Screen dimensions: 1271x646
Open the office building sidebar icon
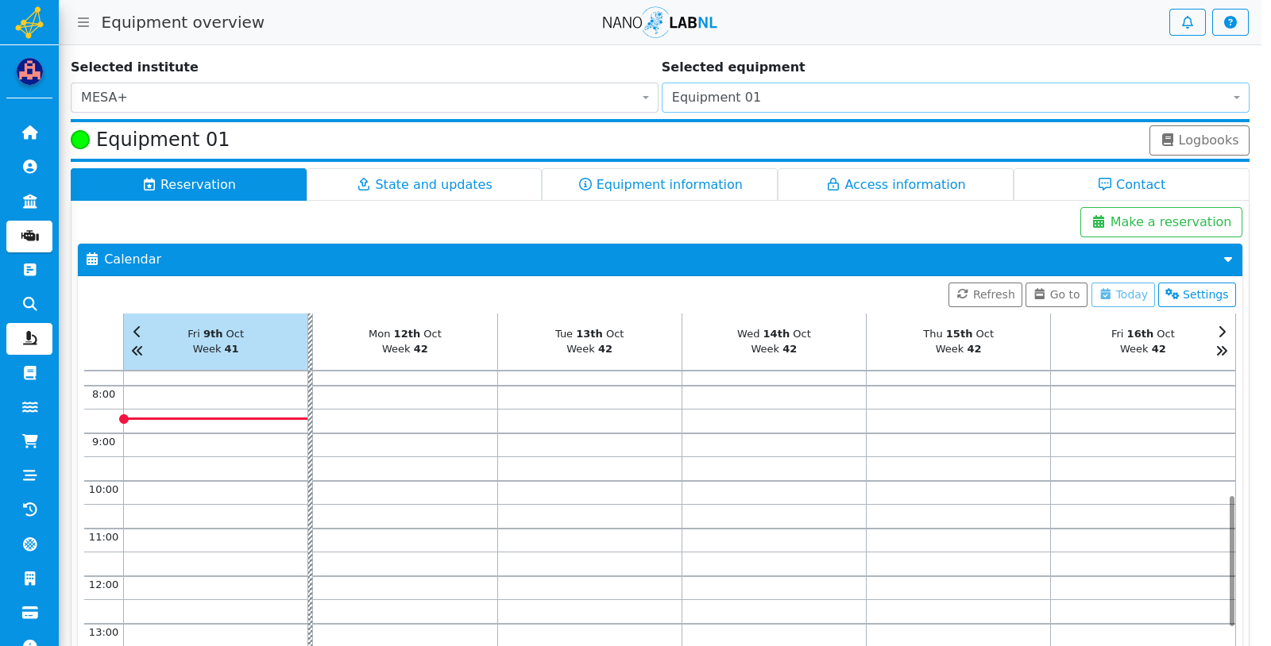29,579
